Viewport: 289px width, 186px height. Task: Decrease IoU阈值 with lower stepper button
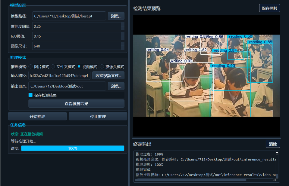tap(123, 38)
